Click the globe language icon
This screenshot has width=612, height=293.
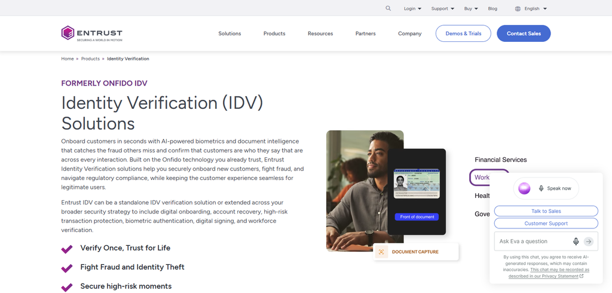[x=518, y=8]
